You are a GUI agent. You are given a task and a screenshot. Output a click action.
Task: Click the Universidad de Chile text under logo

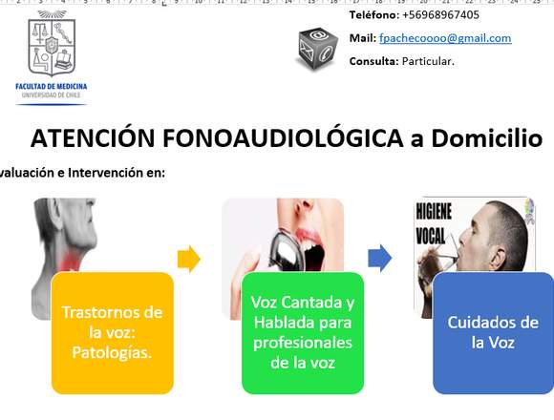coord(52,95)
